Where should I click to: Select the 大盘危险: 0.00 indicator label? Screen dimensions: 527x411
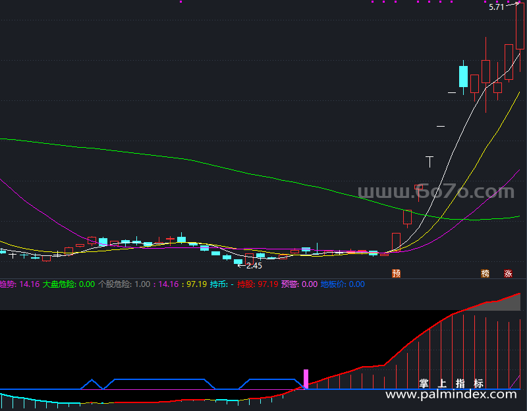pos(69,284)
